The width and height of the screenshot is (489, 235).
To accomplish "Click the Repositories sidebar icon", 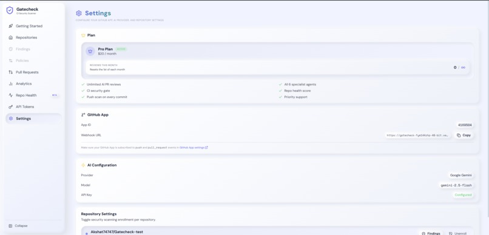I will click(10, 38).
